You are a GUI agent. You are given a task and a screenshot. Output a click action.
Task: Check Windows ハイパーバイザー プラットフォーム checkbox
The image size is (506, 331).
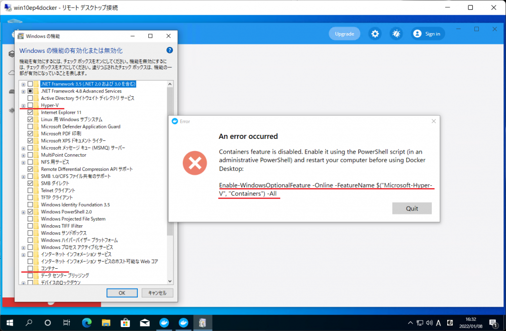pos(30,240)
